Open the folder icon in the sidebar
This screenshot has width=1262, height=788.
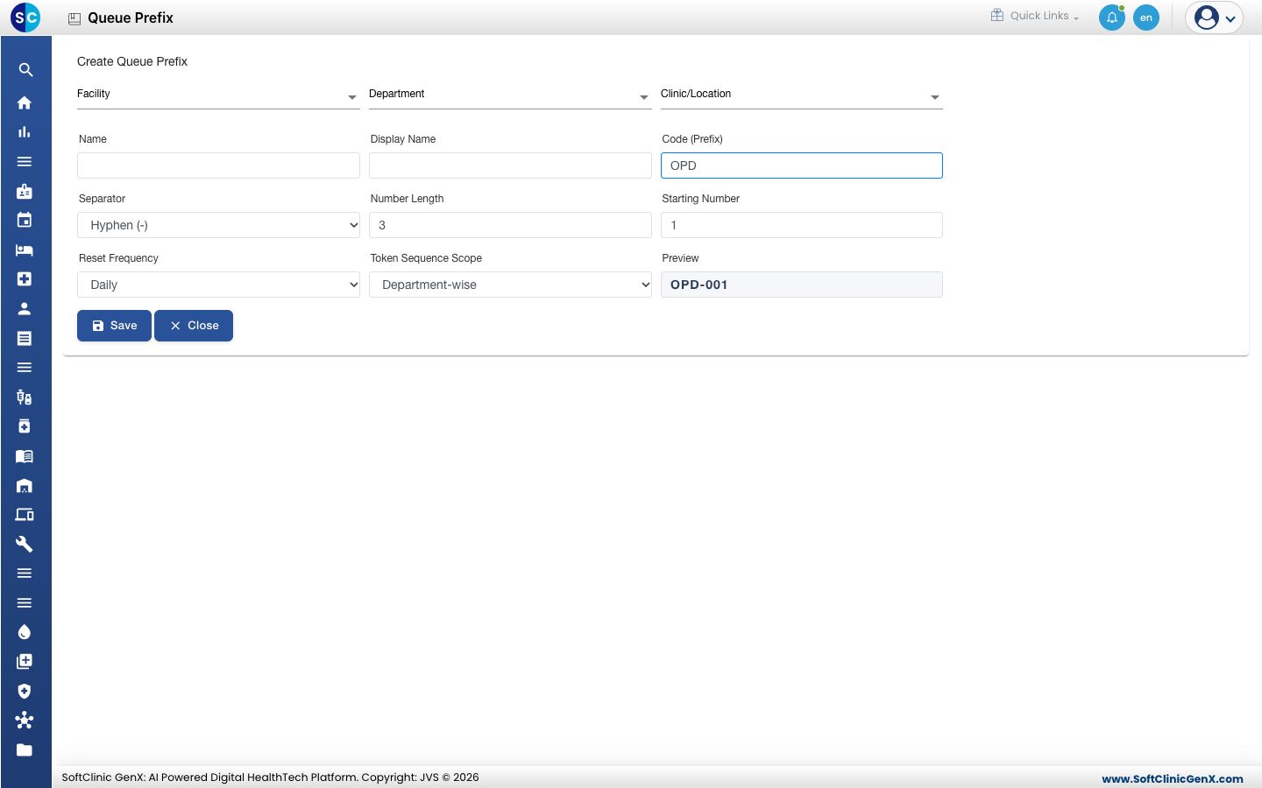tap(25, 749)
